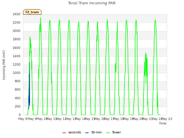
Task: Click the 1200 y-axis tick label
Action: 17,64
